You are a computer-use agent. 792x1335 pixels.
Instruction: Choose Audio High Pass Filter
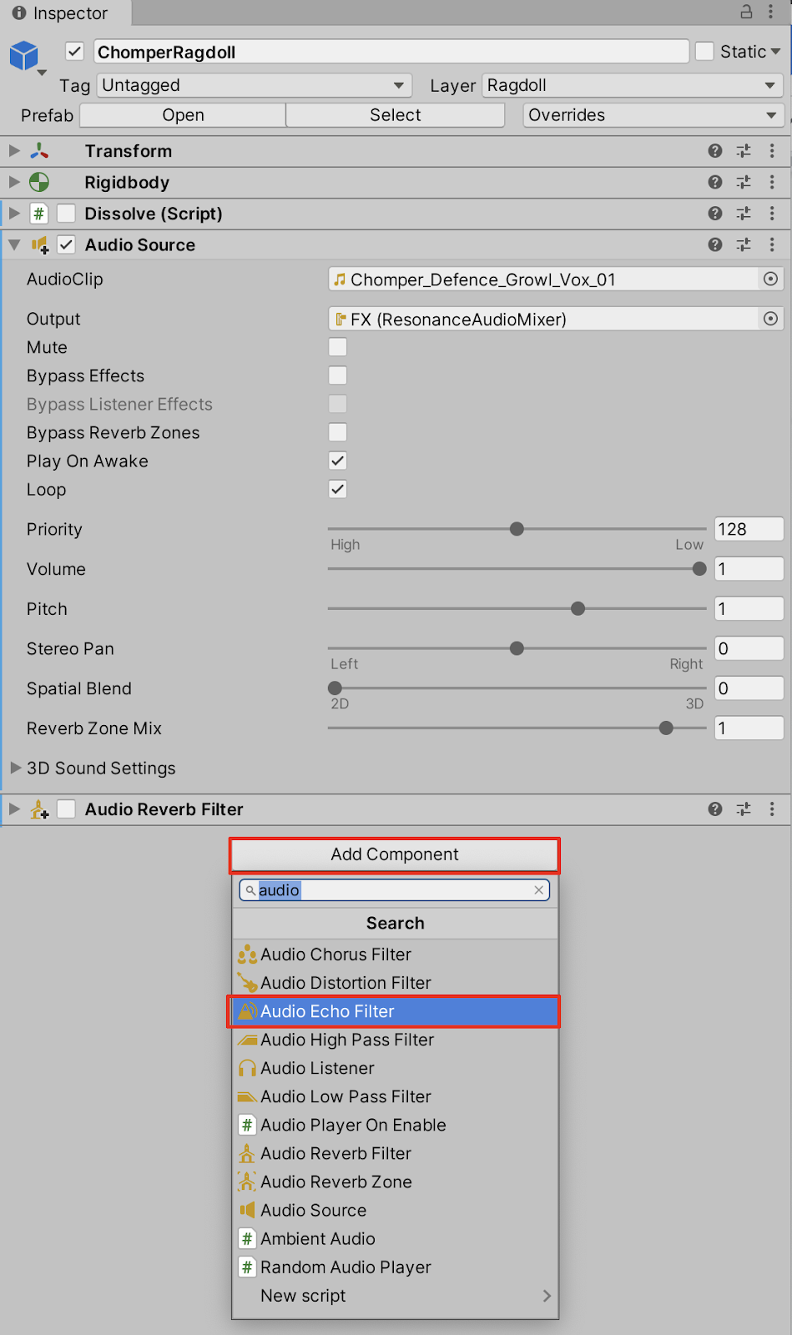pyautogui.click(x=396, y=1040)
